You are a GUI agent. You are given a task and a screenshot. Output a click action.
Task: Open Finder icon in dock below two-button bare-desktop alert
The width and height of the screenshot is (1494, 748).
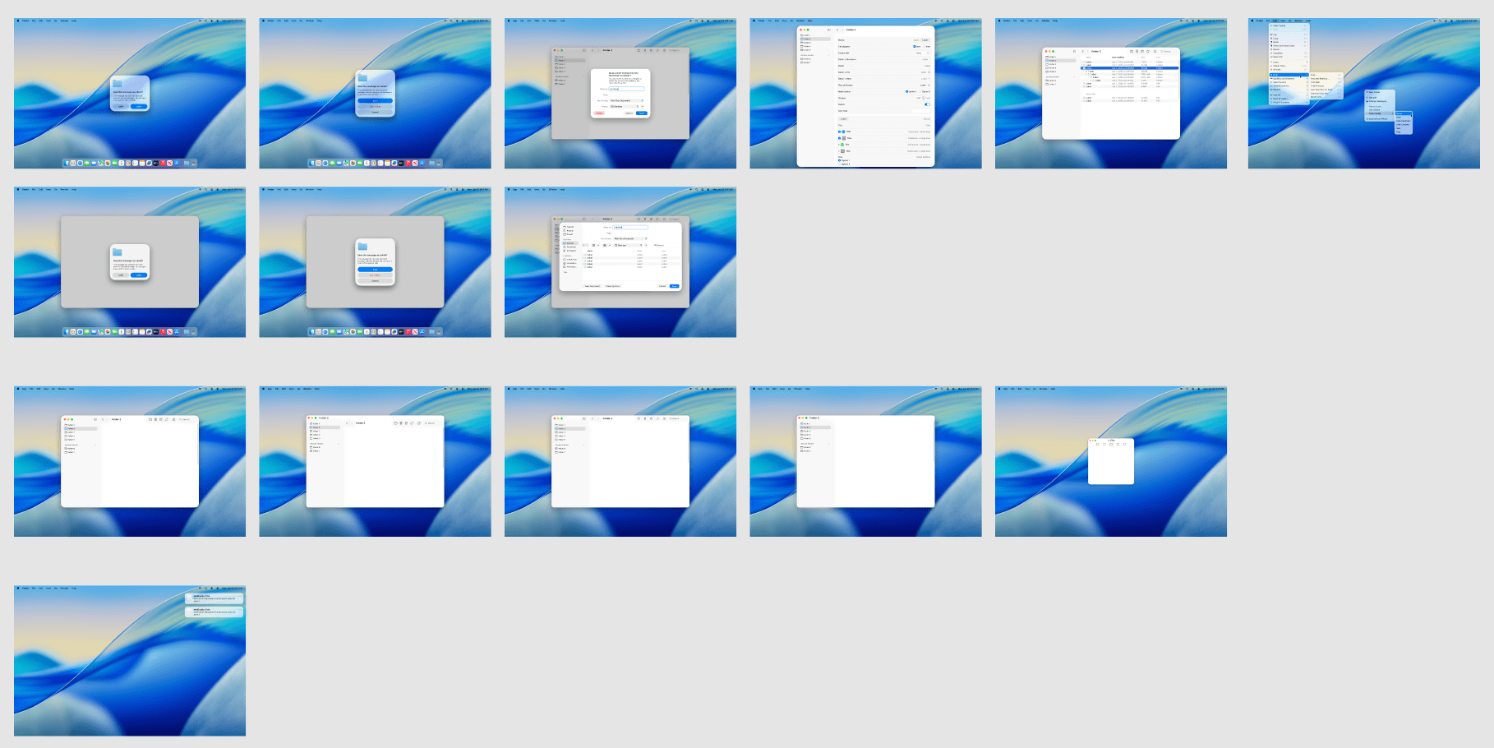tap(66, 164)
